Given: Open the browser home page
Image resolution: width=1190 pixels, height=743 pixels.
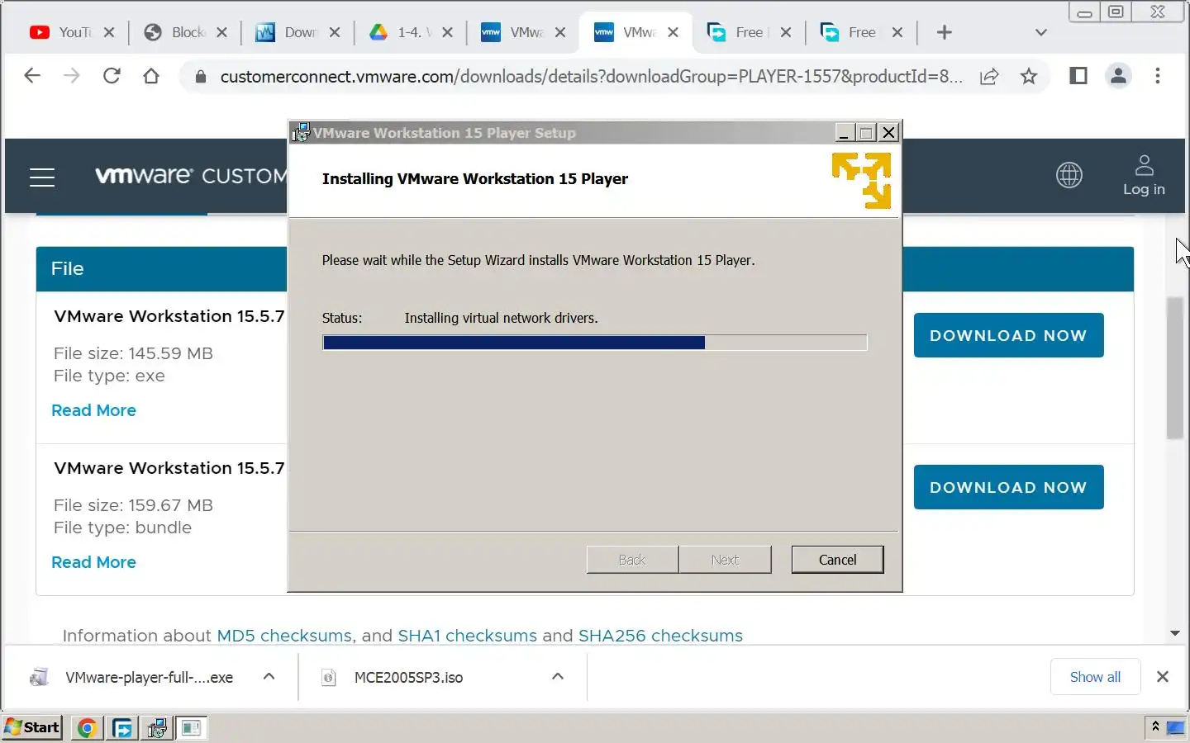Looking at the screenshot, I should 151,76.
